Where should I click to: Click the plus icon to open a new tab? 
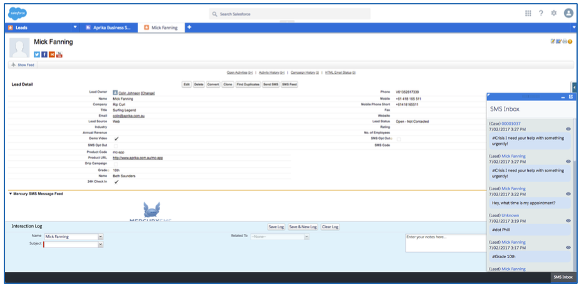coord(189,27)
